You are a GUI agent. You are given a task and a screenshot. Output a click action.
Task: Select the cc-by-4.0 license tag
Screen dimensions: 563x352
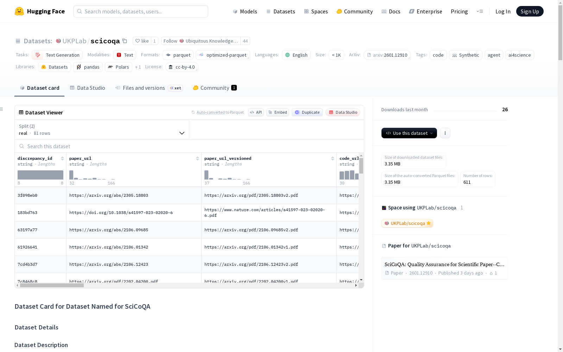182,67
